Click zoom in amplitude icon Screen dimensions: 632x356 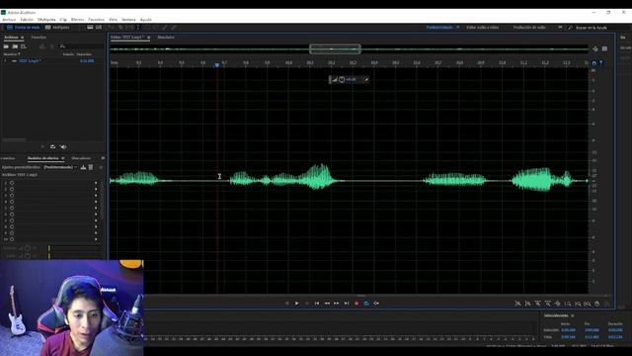point(517,304)
